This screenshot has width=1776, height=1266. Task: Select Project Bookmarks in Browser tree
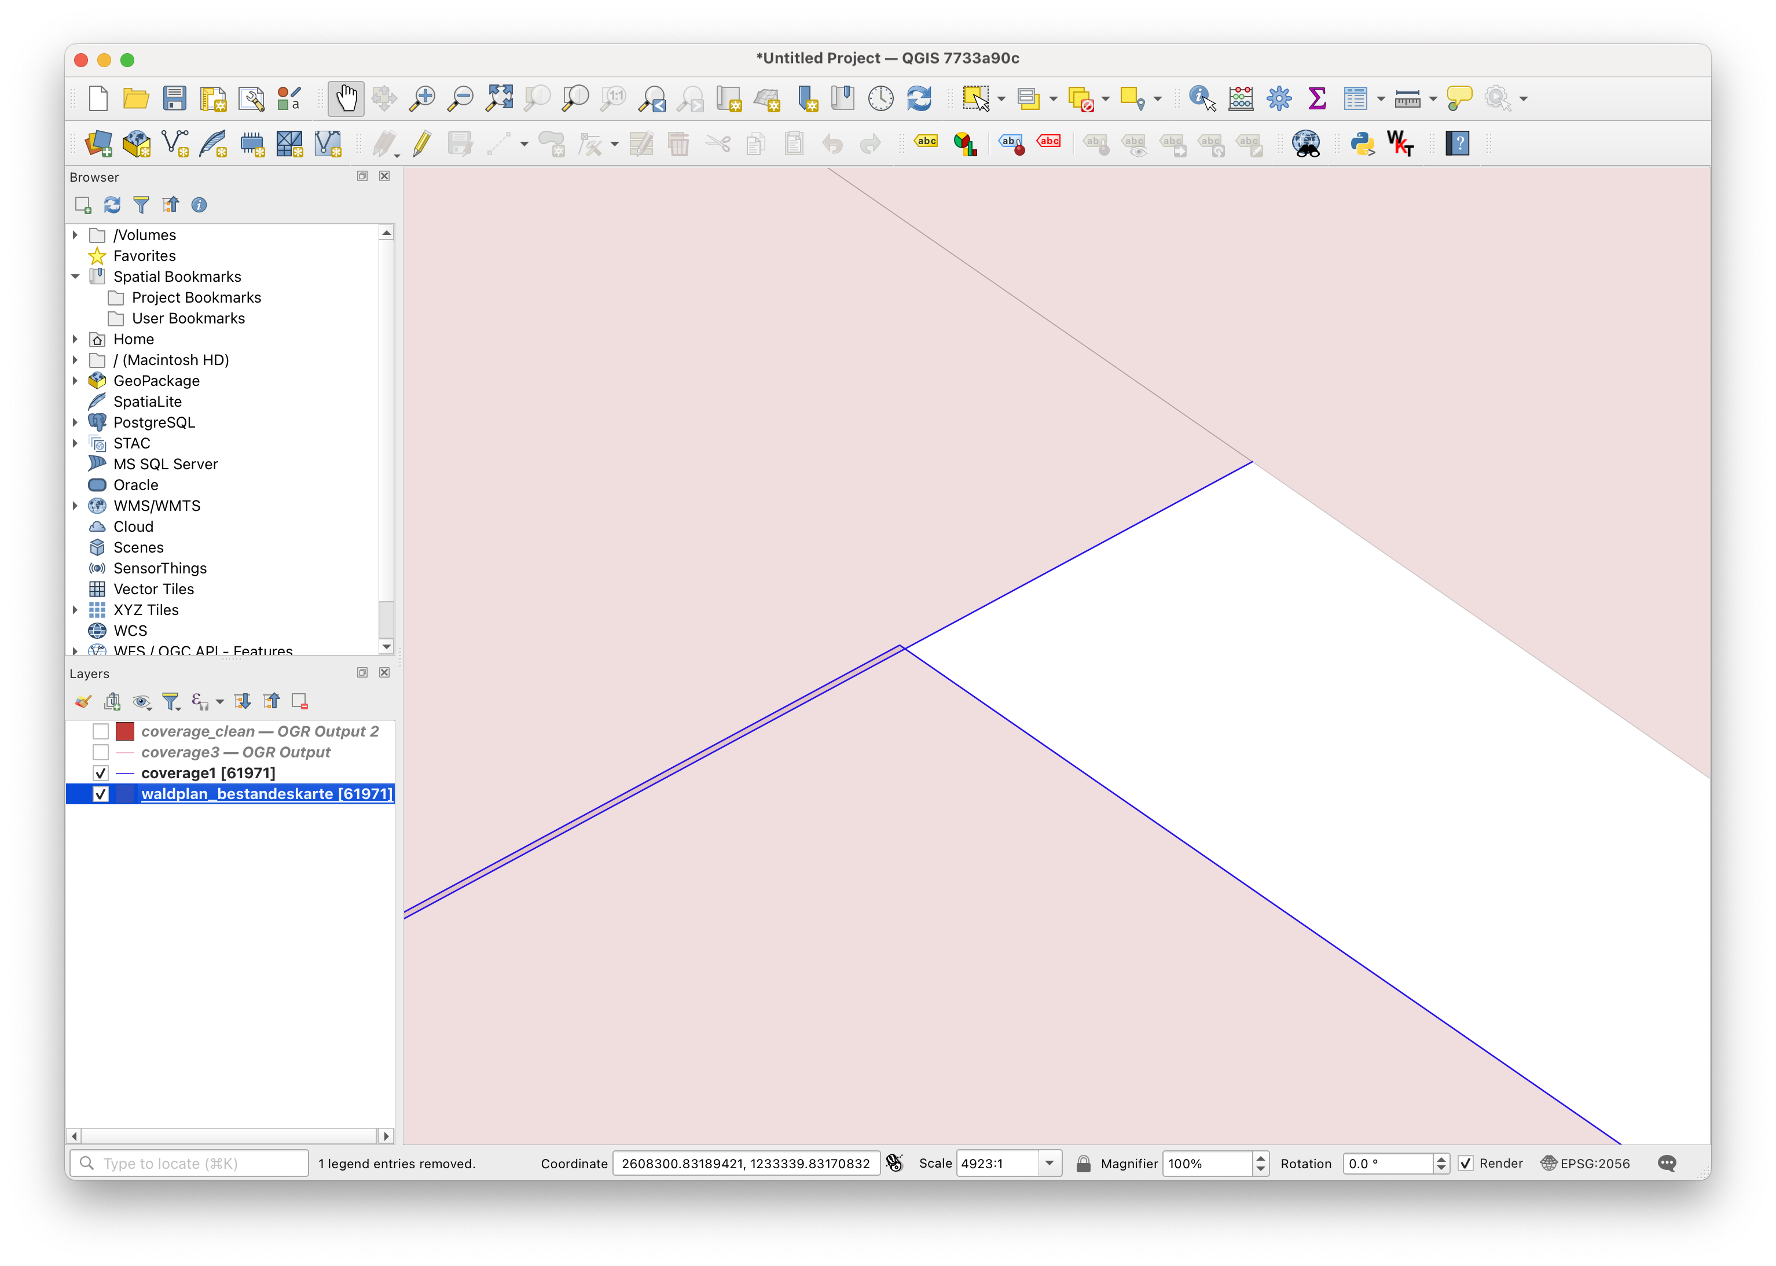(x=196, y=298)
